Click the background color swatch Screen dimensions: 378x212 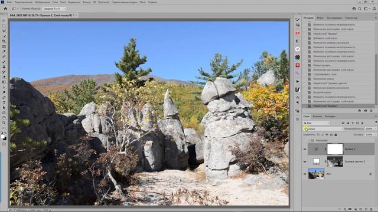[5, 139]
